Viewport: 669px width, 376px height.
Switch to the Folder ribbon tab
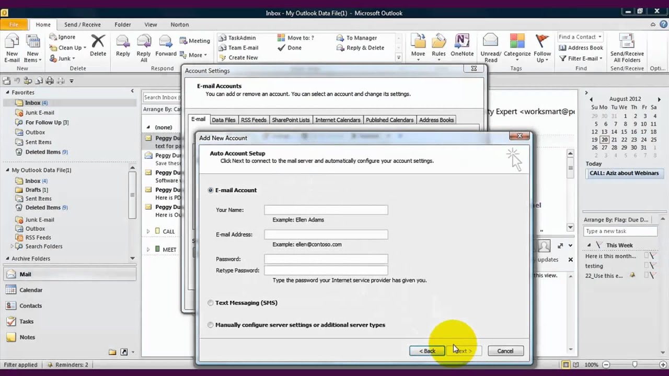pos(123,25)
